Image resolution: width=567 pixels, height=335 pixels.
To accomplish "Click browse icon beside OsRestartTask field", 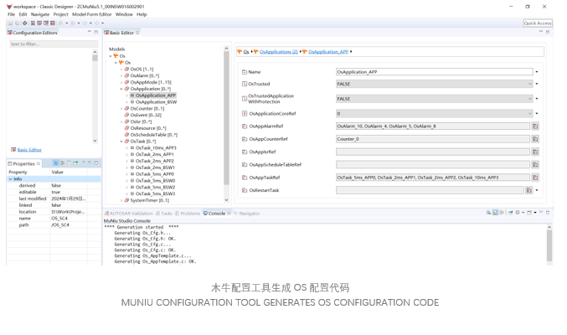I will pos(529,190).
